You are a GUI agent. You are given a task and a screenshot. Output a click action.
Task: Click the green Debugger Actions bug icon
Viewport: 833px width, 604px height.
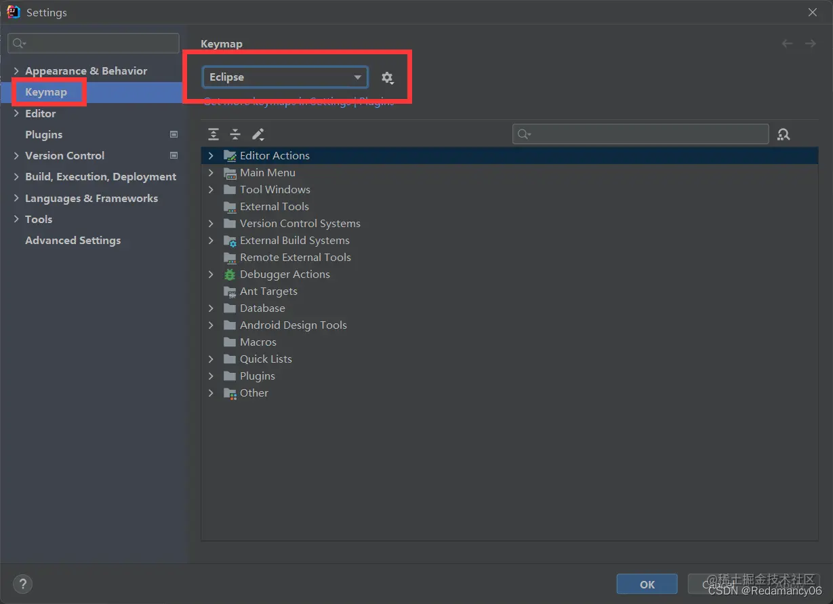click(x=230, y=275)
